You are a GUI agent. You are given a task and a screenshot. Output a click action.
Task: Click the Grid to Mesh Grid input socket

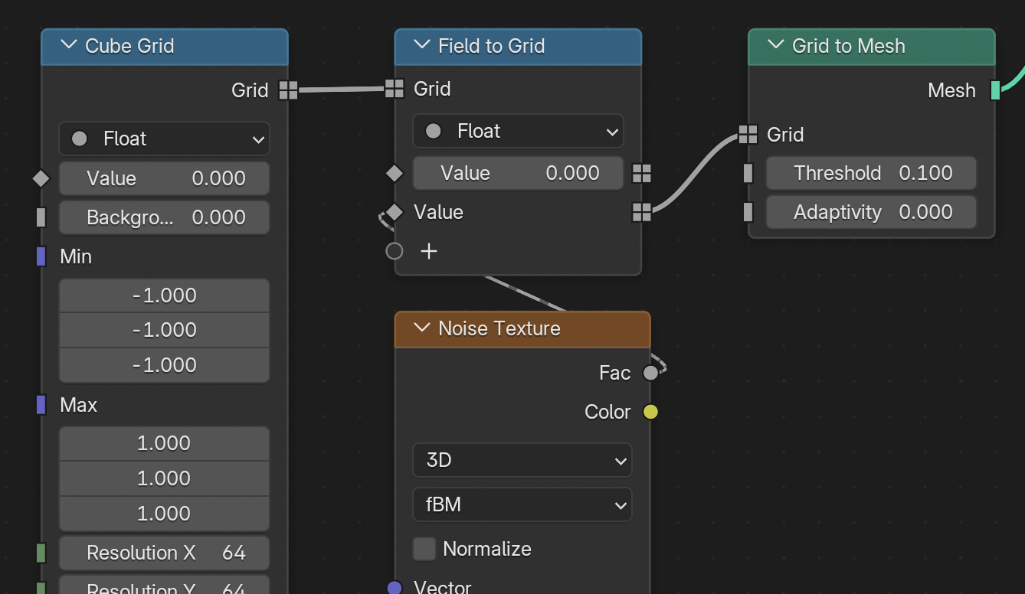pos(748,135)
